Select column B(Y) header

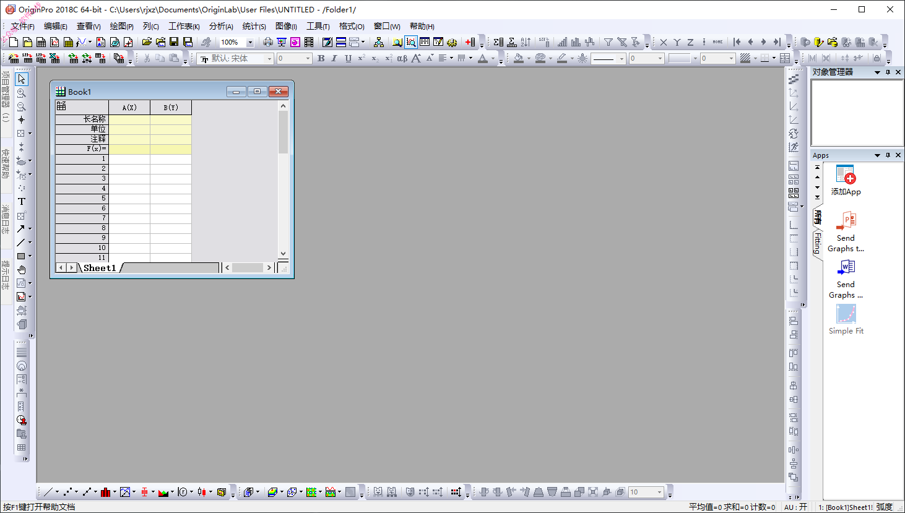tap(171, 107)
